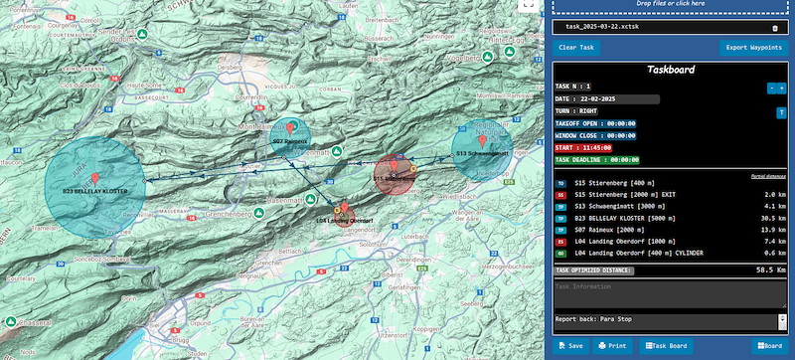Click the S07 Raimeux [2000 m] row
This screenshot has width=795, height=360.
click(670, 230)
